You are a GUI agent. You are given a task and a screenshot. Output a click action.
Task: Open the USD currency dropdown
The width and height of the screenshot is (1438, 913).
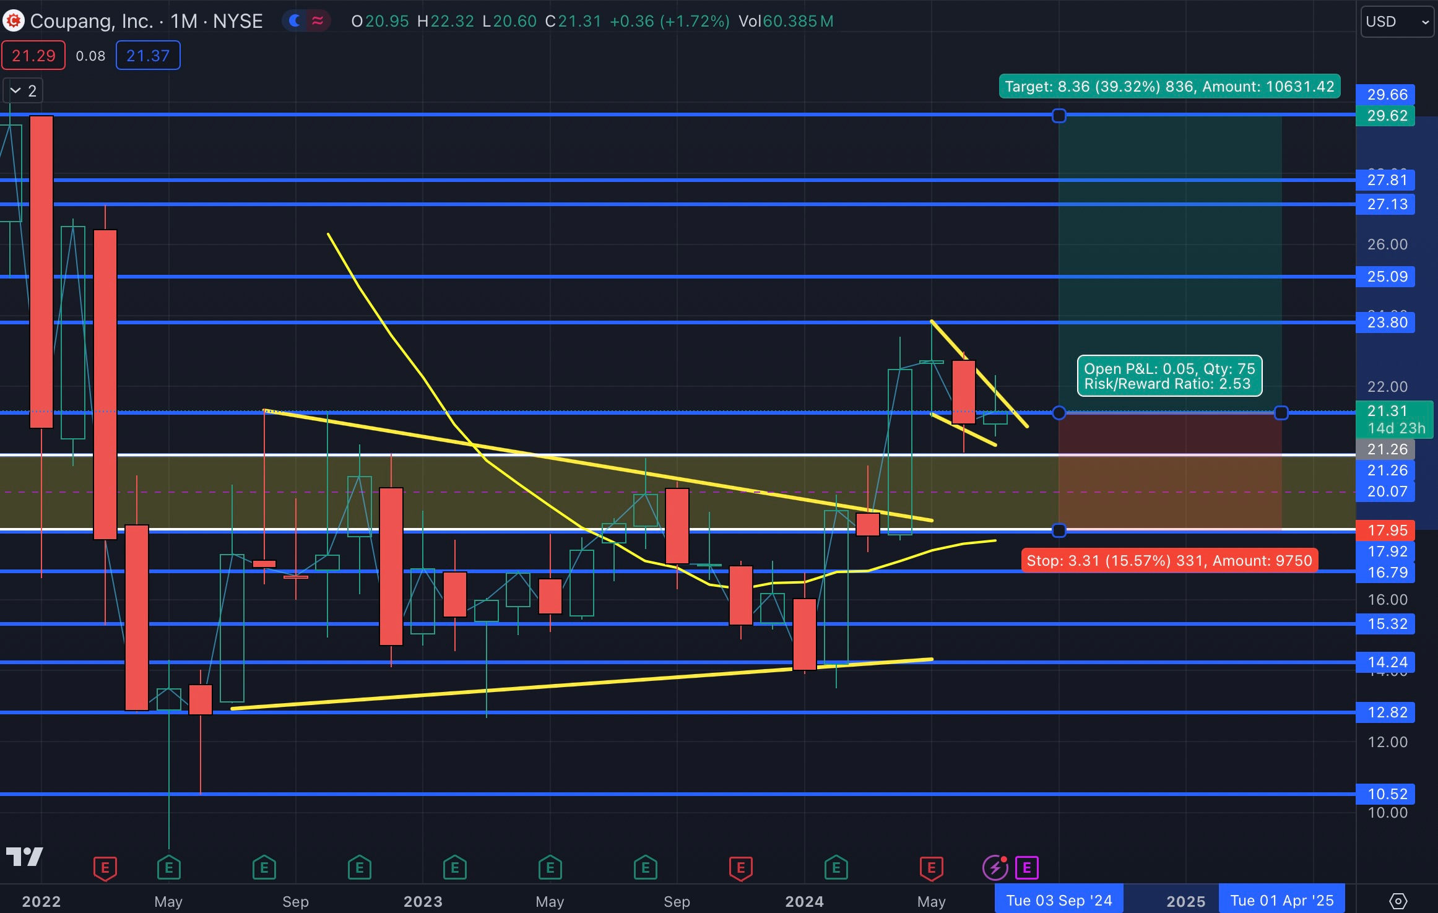point(1397,22)
